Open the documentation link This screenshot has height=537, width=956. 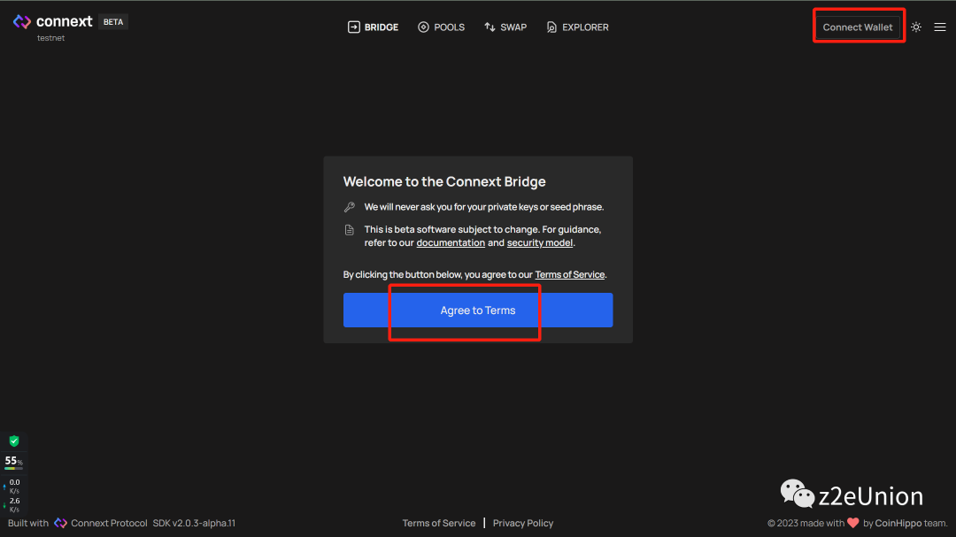[451, 243]
